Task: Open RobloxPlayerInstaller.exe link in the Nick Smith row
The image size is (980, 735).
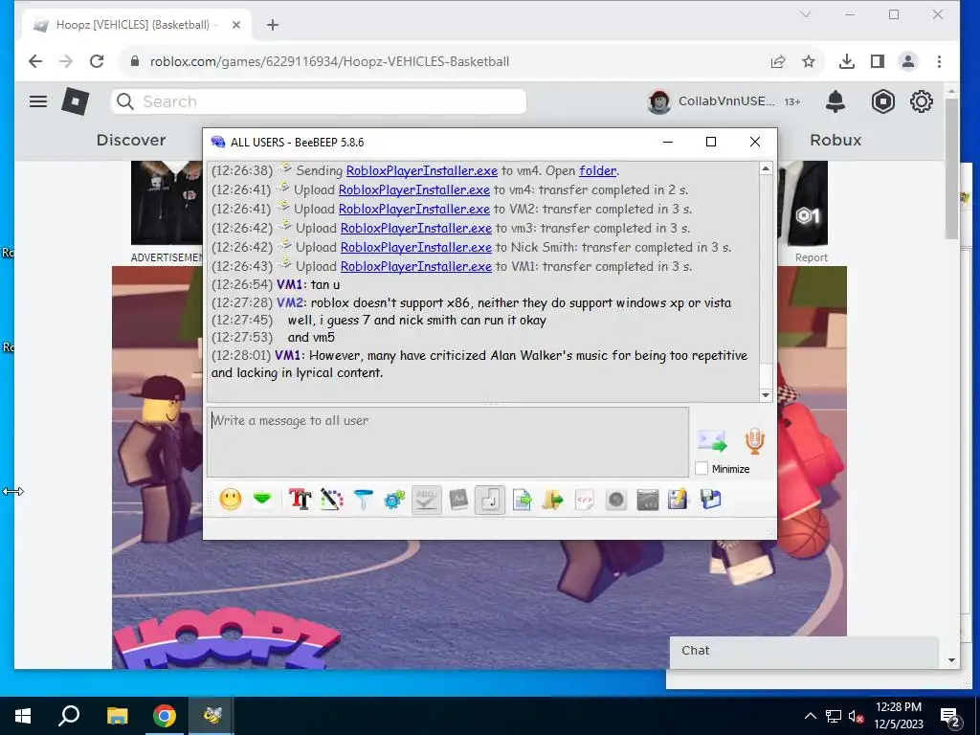Action: coord(415,247)
